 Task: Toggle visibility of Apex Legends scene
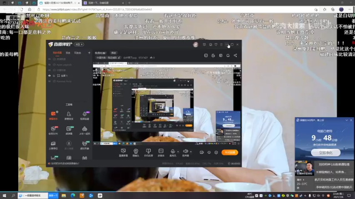point(49,65)
